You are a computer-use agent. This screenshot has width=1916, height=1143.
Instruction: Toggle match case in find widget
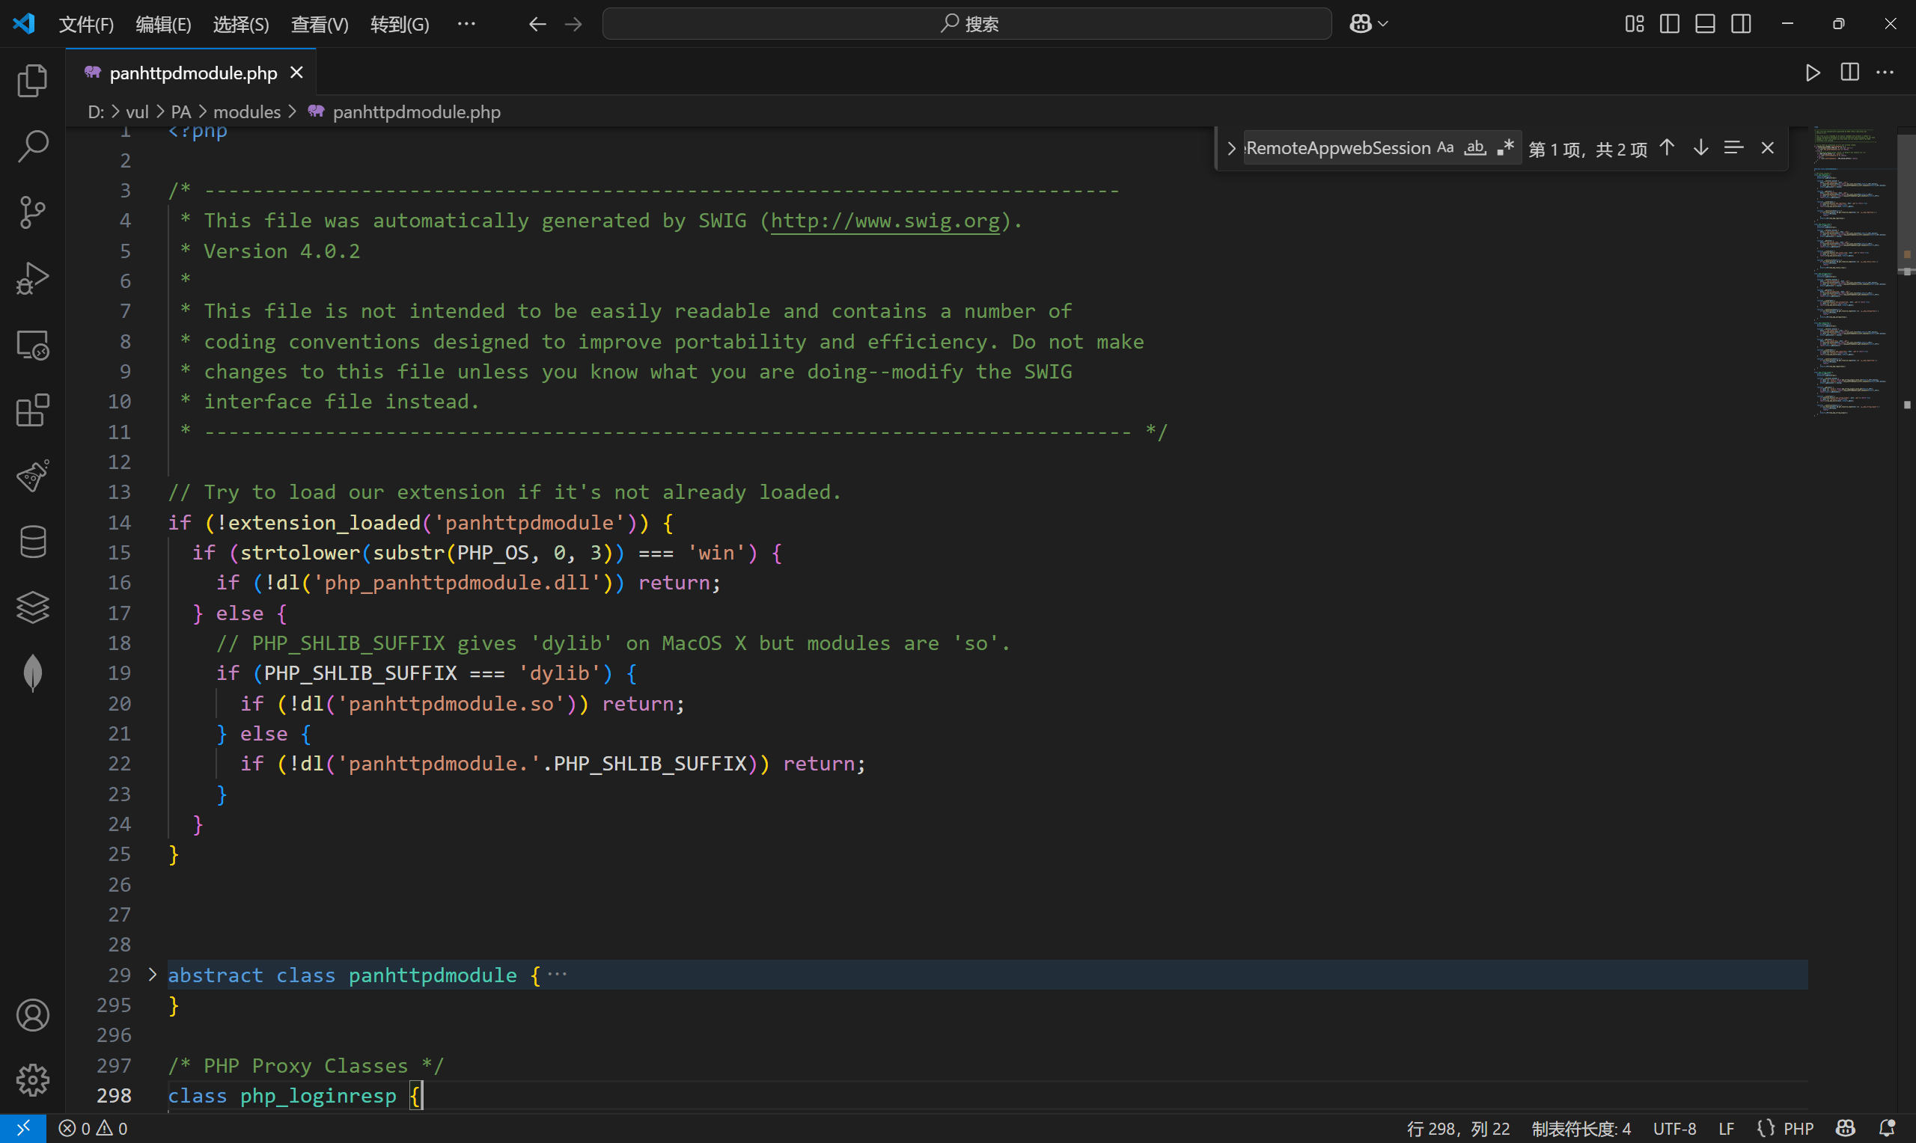tap(1445, 147)
